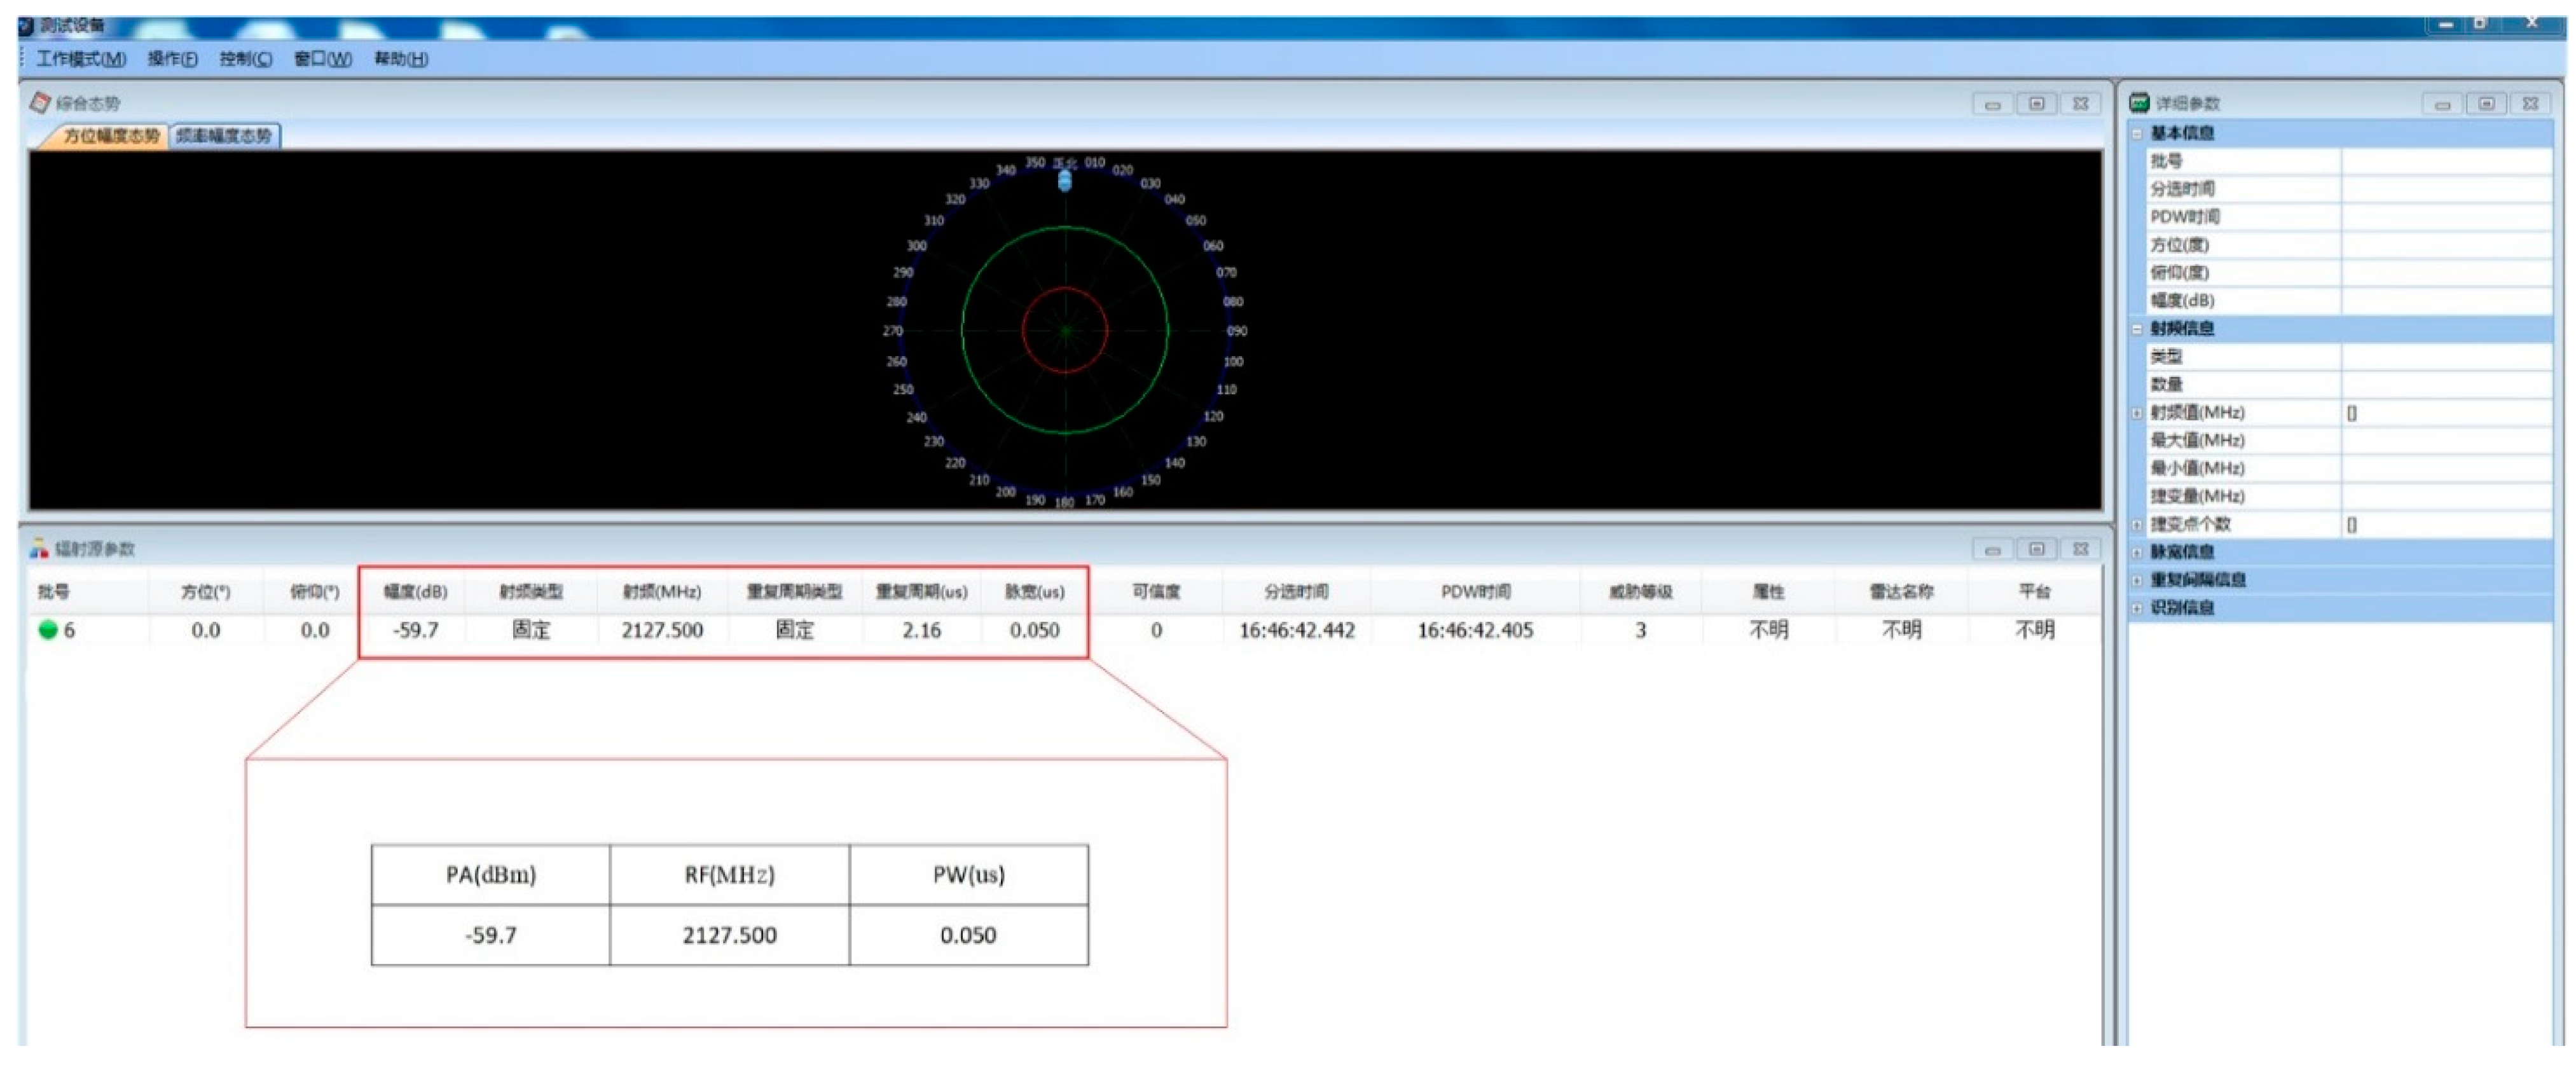Open the 工作模式(M) menu
The width and height of the screenshot is (2576, 1065).
coord(81,59)
